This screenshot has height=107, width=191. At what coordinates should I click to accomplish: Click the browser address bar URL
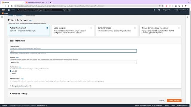60,6
